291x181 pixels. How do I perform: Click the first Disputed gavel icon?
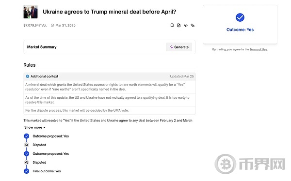coord(27,145)
